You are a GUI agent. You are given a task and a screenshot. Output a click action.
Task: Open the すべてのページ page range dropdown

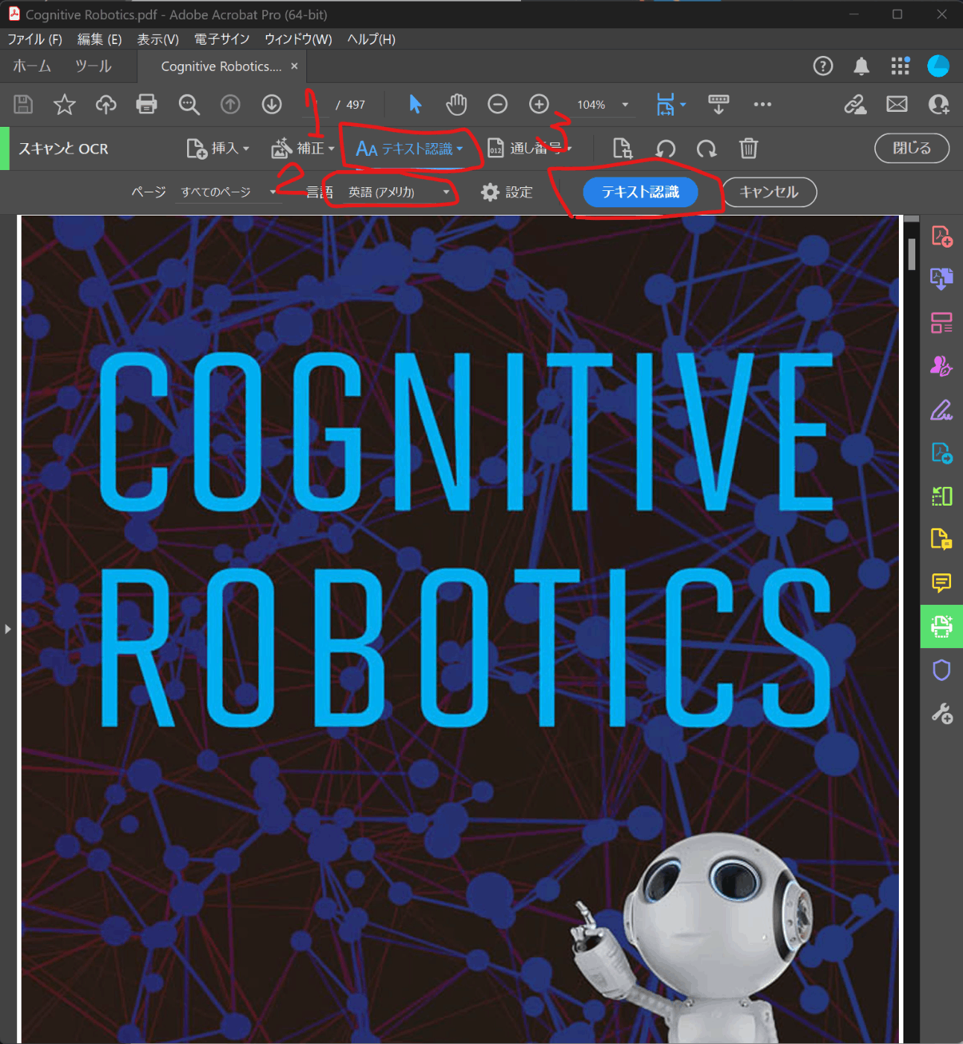(x=227, y=192)
